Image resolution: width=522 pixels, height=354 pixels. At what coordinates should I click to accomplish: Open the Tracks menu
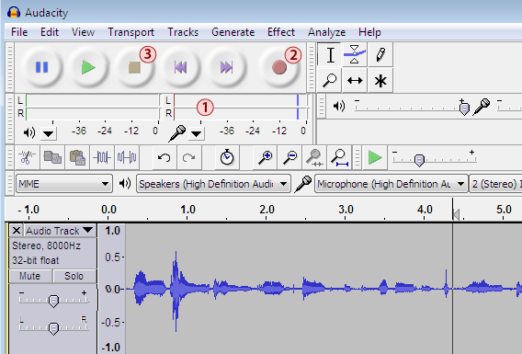tap(183, 32)
